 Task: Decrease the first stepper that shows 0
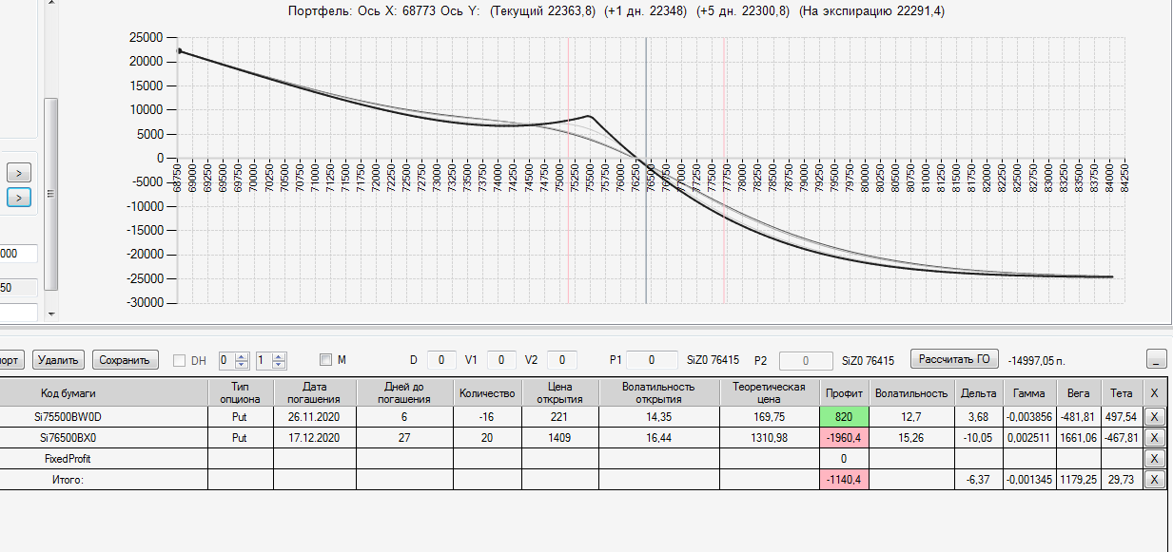242,365
